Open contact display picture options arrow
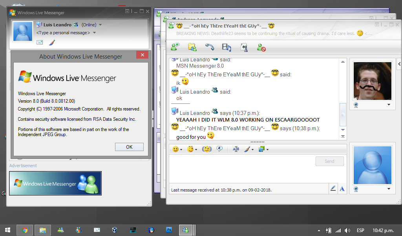 389,105
